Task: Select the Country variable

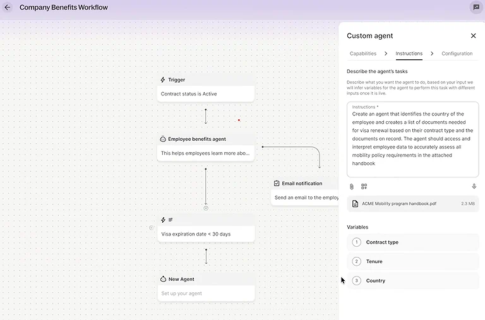Action: pyautogui.click(x=413, y=280)
